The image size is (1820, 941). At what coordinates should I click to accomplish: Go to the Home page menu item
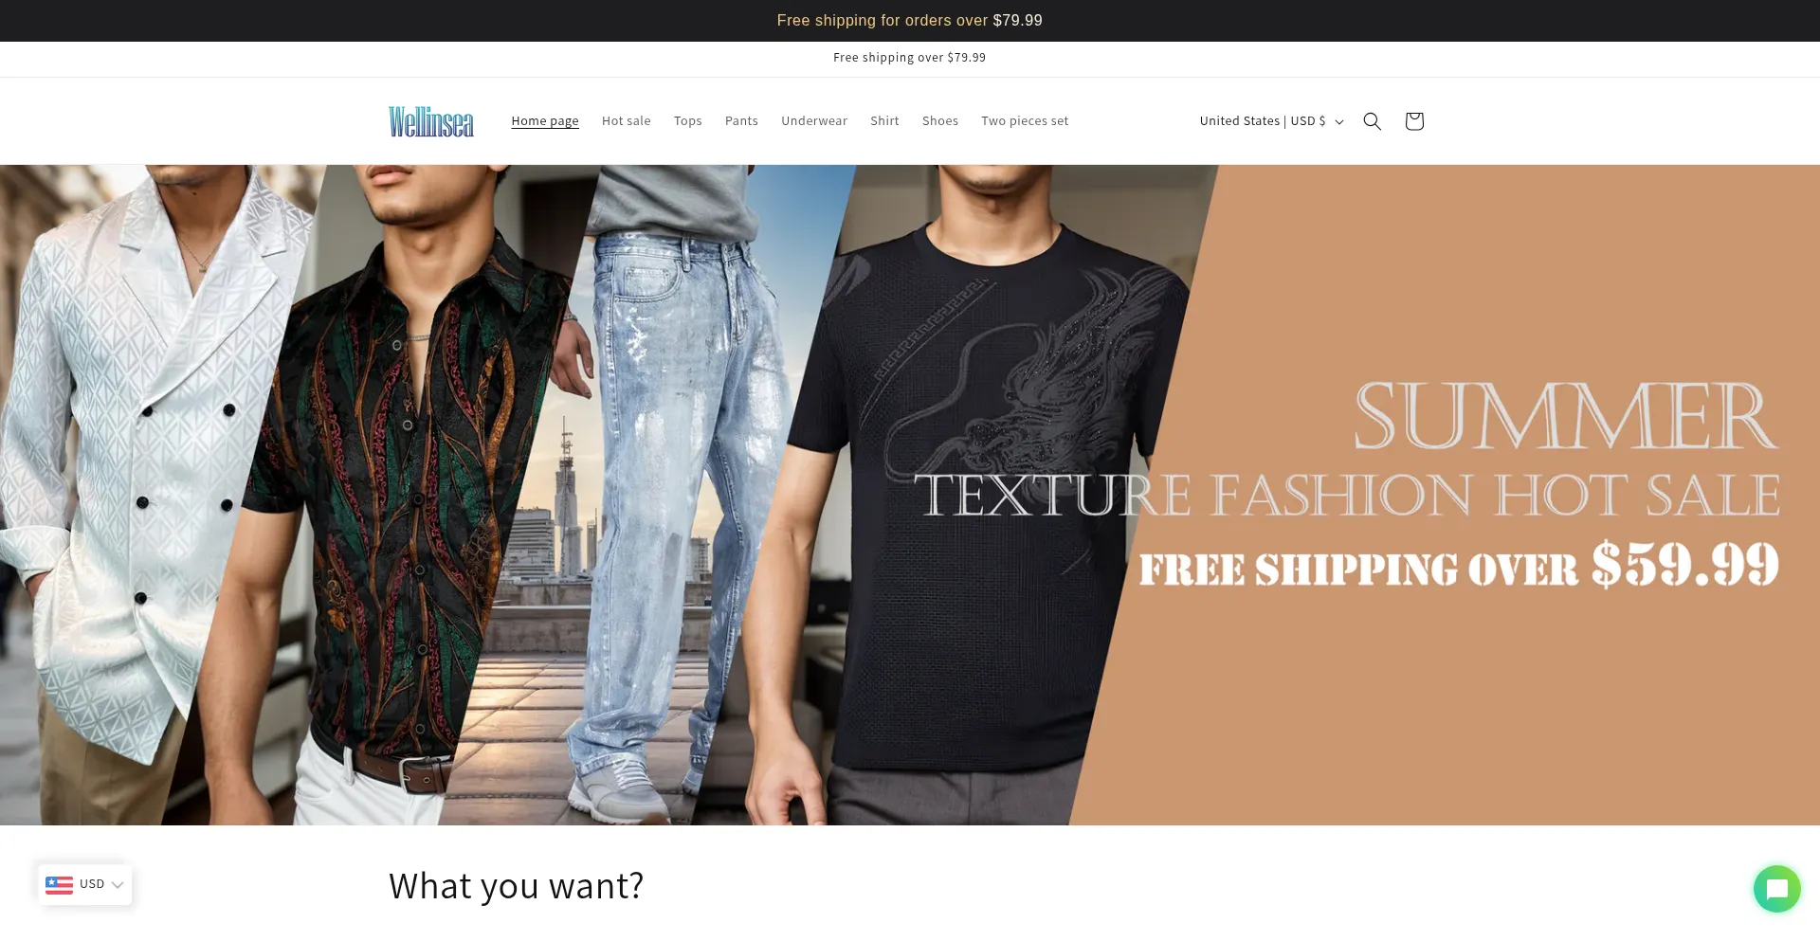tap(545, 121)
